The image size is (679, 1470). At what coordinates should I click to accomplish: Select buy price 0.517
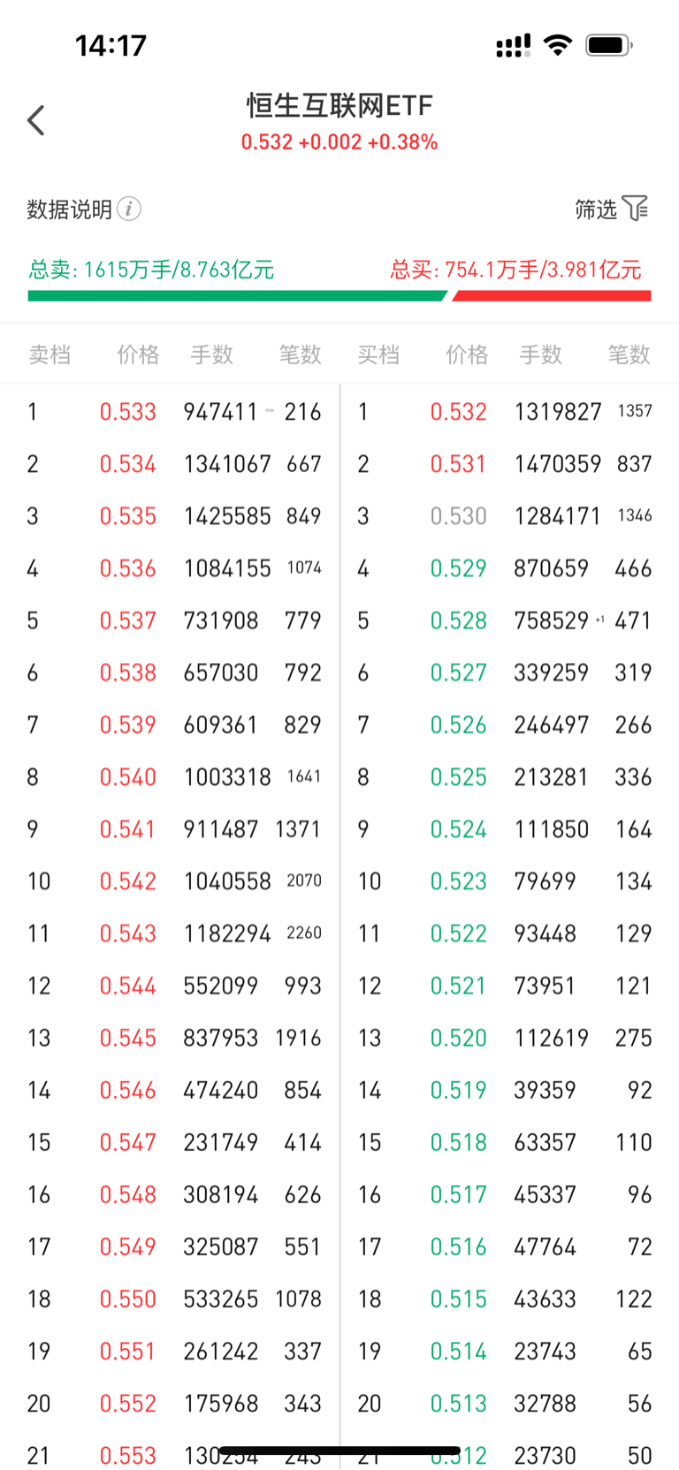pos(459,1194)
